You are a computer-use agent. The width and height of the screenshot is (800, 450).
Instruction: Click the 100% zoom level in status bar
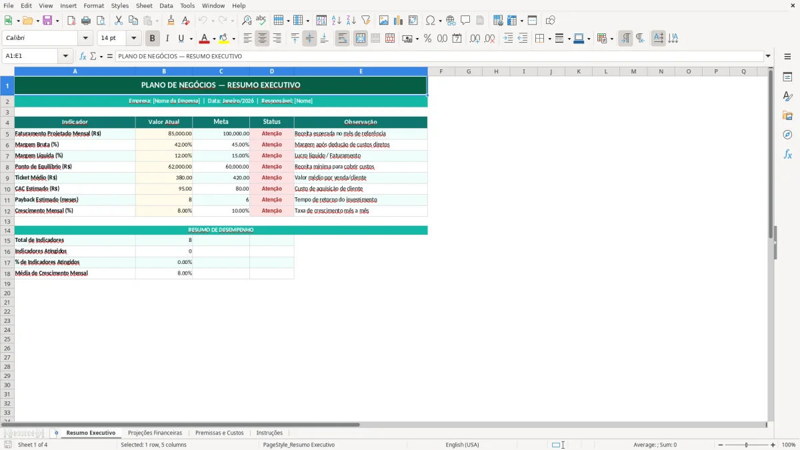(789, 445)
